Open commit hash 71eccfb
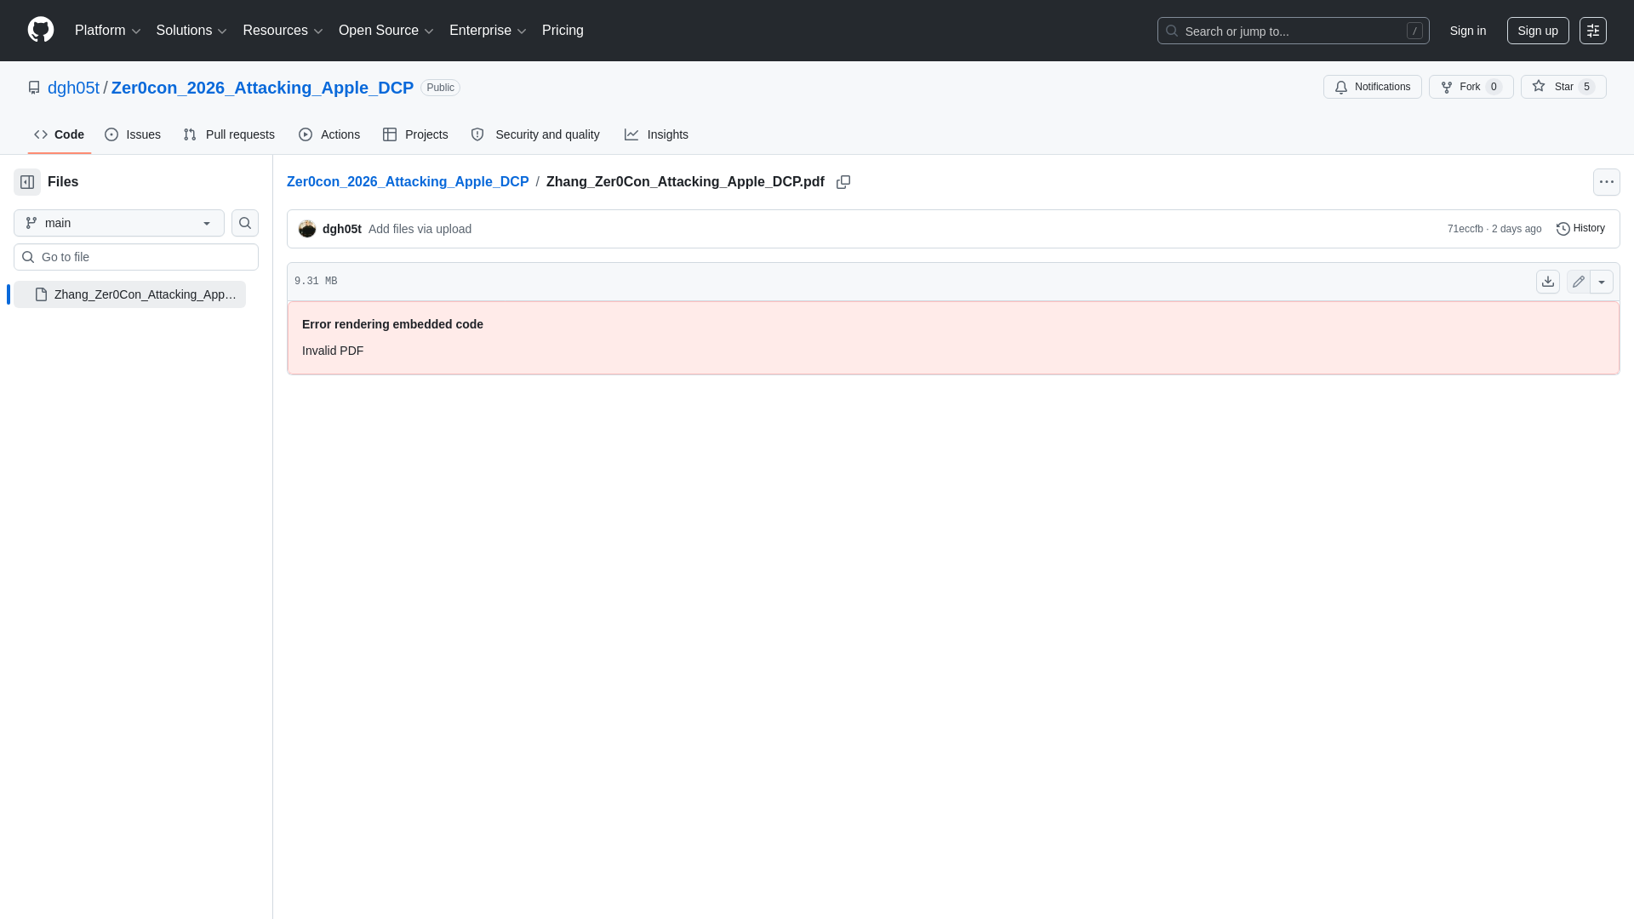 [1465, 229]
